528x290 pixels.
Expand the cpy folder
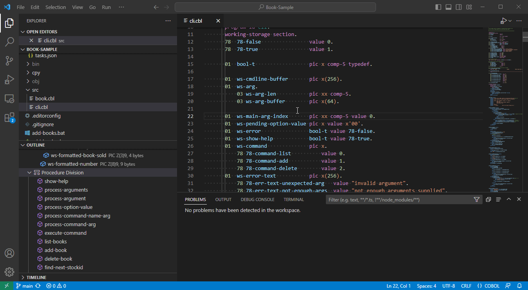(28, 72)
